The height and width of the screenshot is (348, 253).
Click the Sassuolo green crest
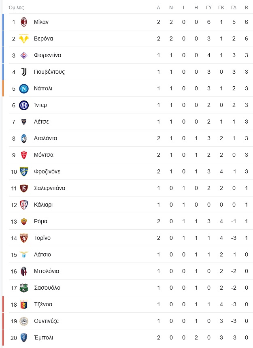tap(24, 288)
